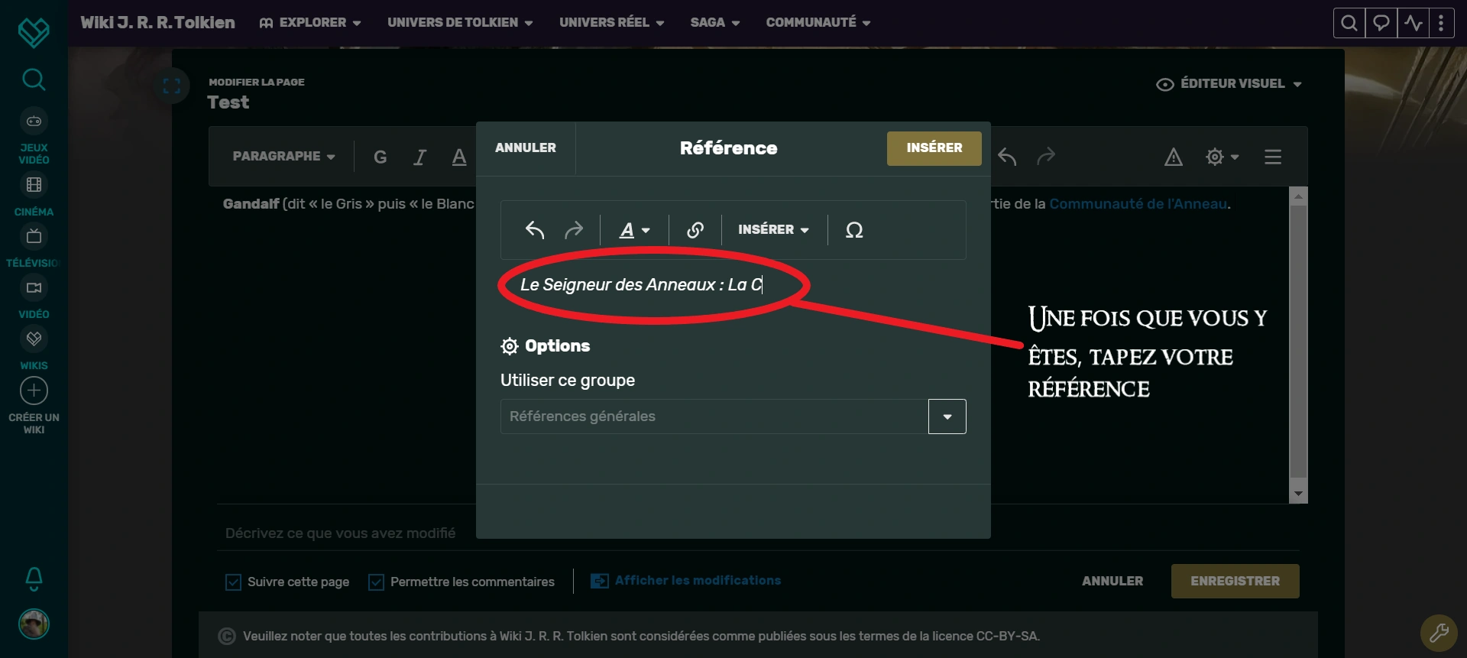Viewport: 1467px width, 658px height.
Task: Open the page options hamburger menu
Action: tap(1273, 157)
